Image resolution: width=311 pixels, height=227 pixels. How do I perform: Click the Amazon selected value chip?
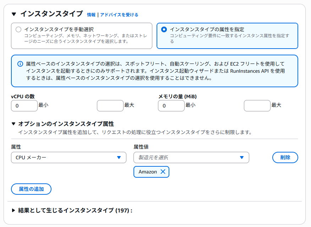click(x=151, y=172)
